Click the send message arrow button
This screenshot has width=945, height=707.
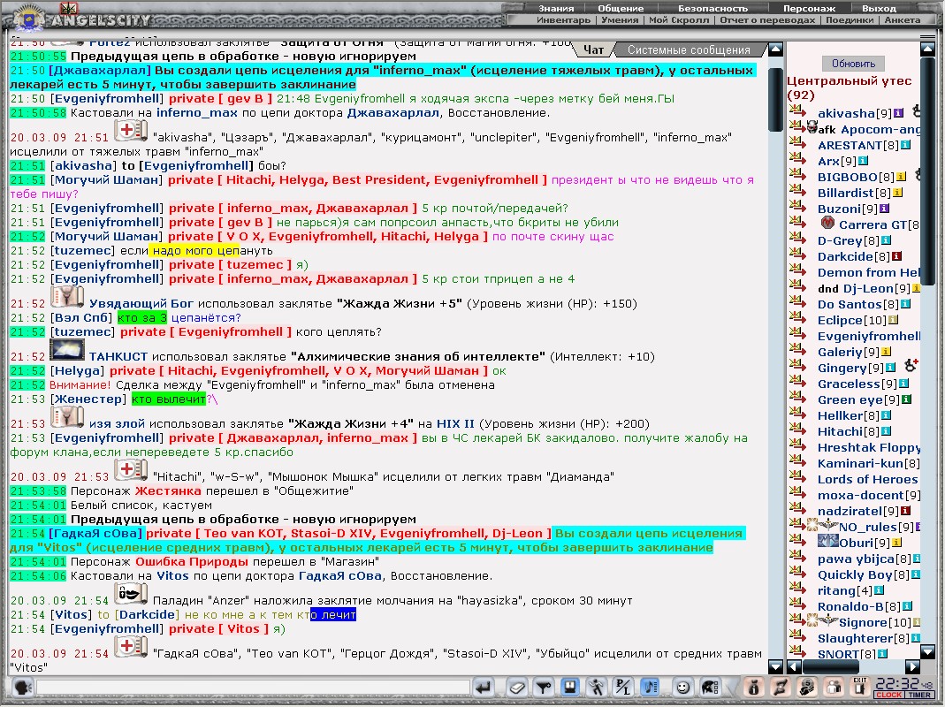click(484, 687)
